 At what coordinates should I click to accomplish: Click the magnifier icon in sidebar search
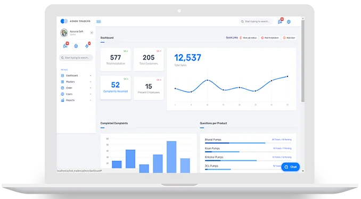point(62,58)
